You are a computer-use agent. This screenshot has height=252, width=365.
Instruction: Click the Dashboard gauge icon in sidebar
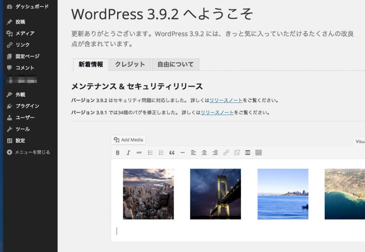(x=9, y=6)
